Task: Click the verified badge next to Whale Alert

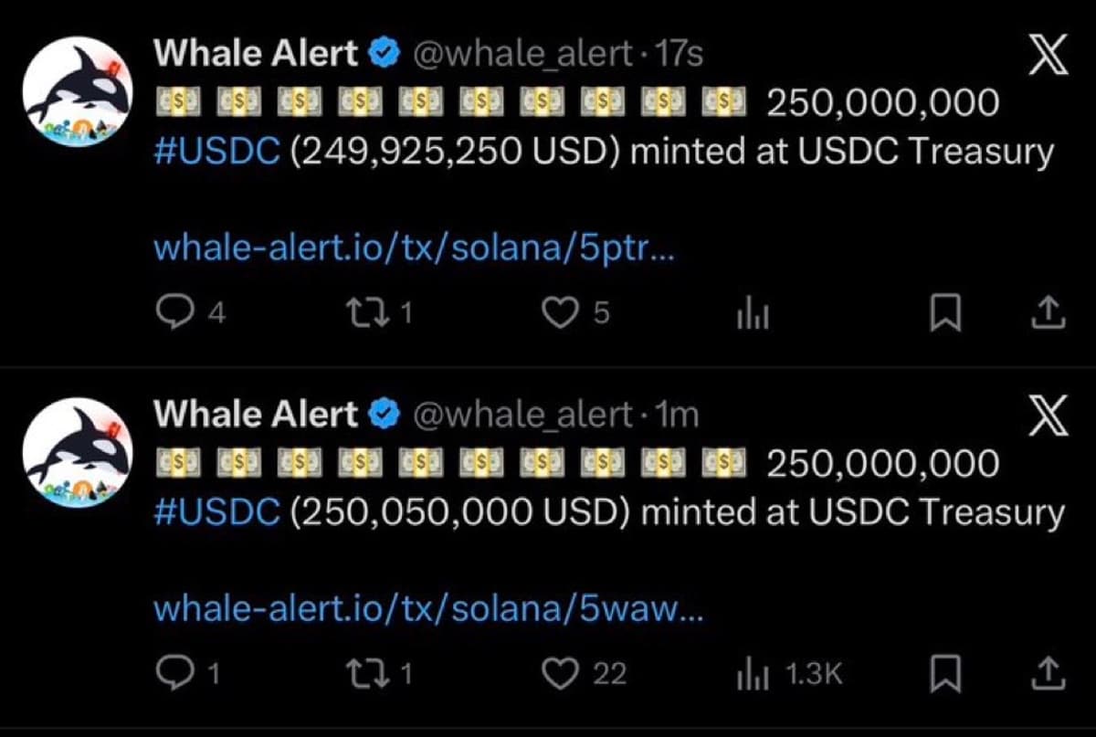Action: click(x=384, y=52)
